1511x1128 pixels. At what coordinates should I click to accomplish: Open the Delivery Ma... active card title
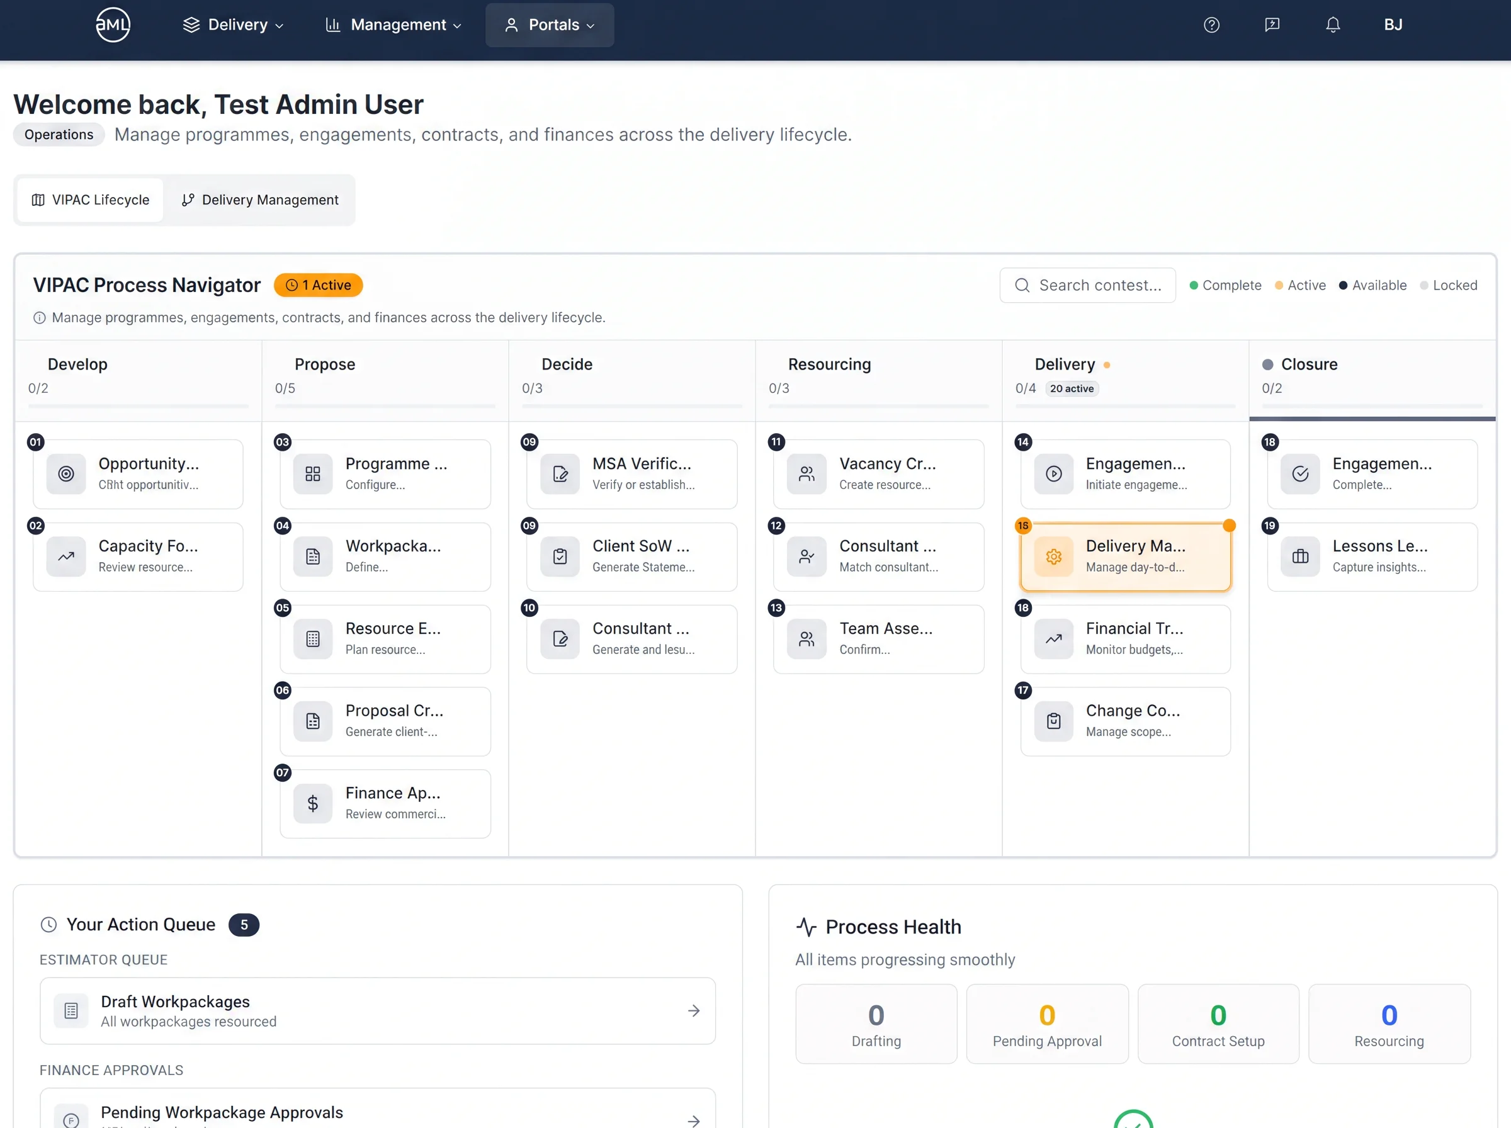(1136, 546)
